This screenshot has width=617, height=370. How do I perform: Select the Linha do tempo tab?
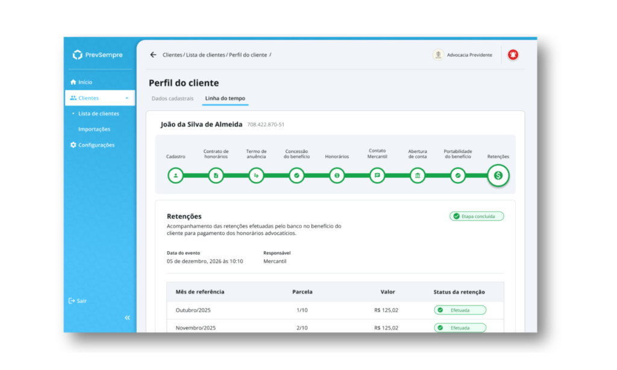click(225, 98)
